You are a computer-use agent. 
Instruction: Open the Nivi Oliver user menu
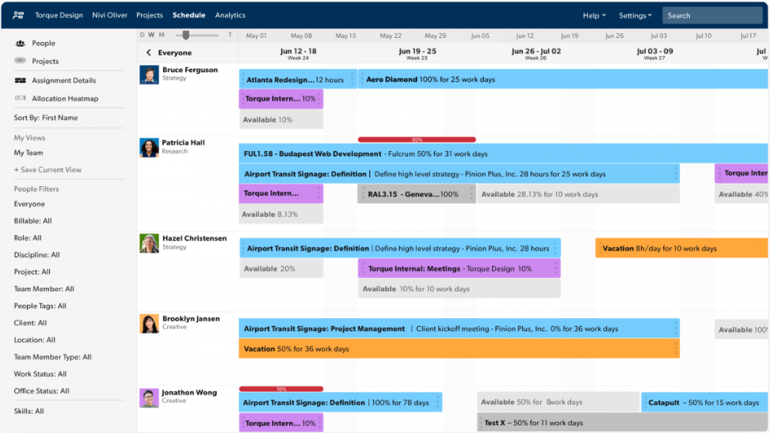tap(109, 15)
